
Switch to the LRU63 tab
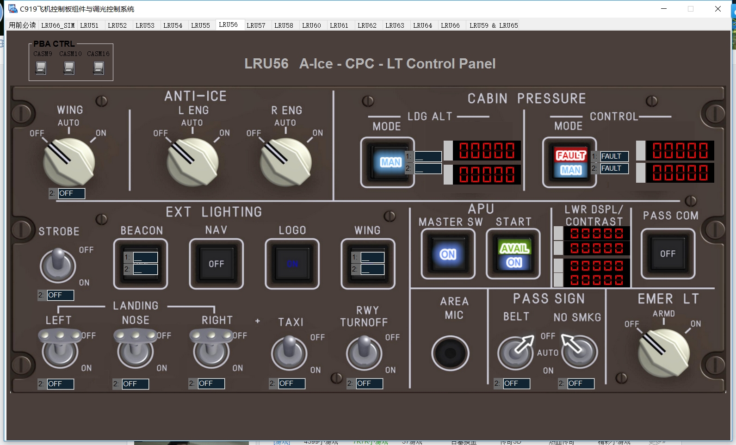395,25
